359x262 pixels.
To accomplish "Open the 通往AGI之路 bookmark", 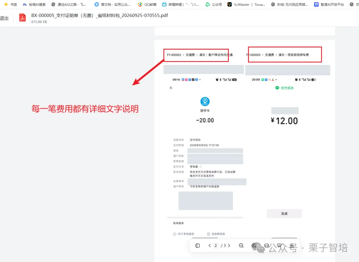I will 69,4.
